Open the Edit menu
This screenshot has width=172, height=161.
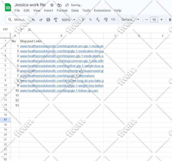pos(27,11)
